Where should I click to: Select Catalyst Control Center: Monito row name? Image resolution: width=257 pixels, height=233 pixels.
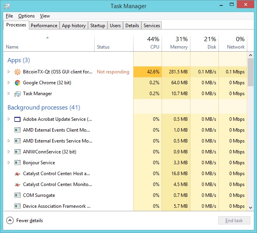pos(57,184)
